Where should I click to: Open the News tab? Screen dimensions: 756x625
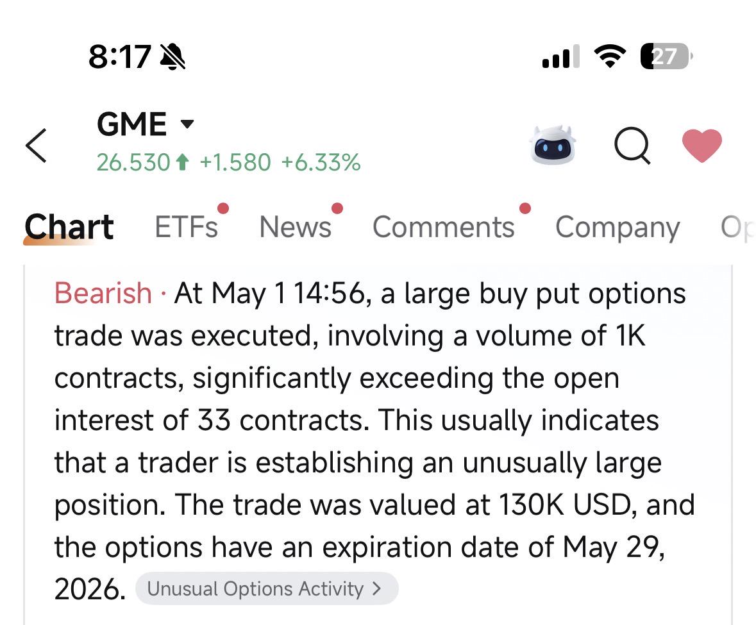(295, 227)
